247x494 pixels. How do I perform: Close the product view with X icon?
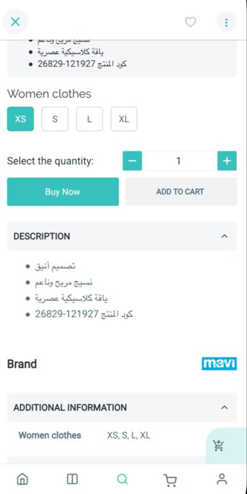(x=15, y=22)
